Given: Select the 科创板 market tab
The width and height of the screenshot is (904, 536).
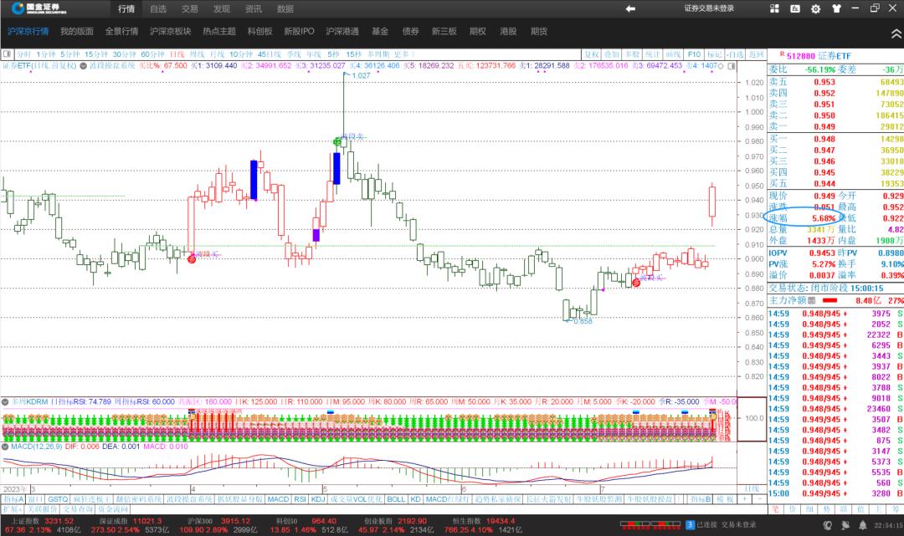Looking at the screenshot, I should click(260, 31).
